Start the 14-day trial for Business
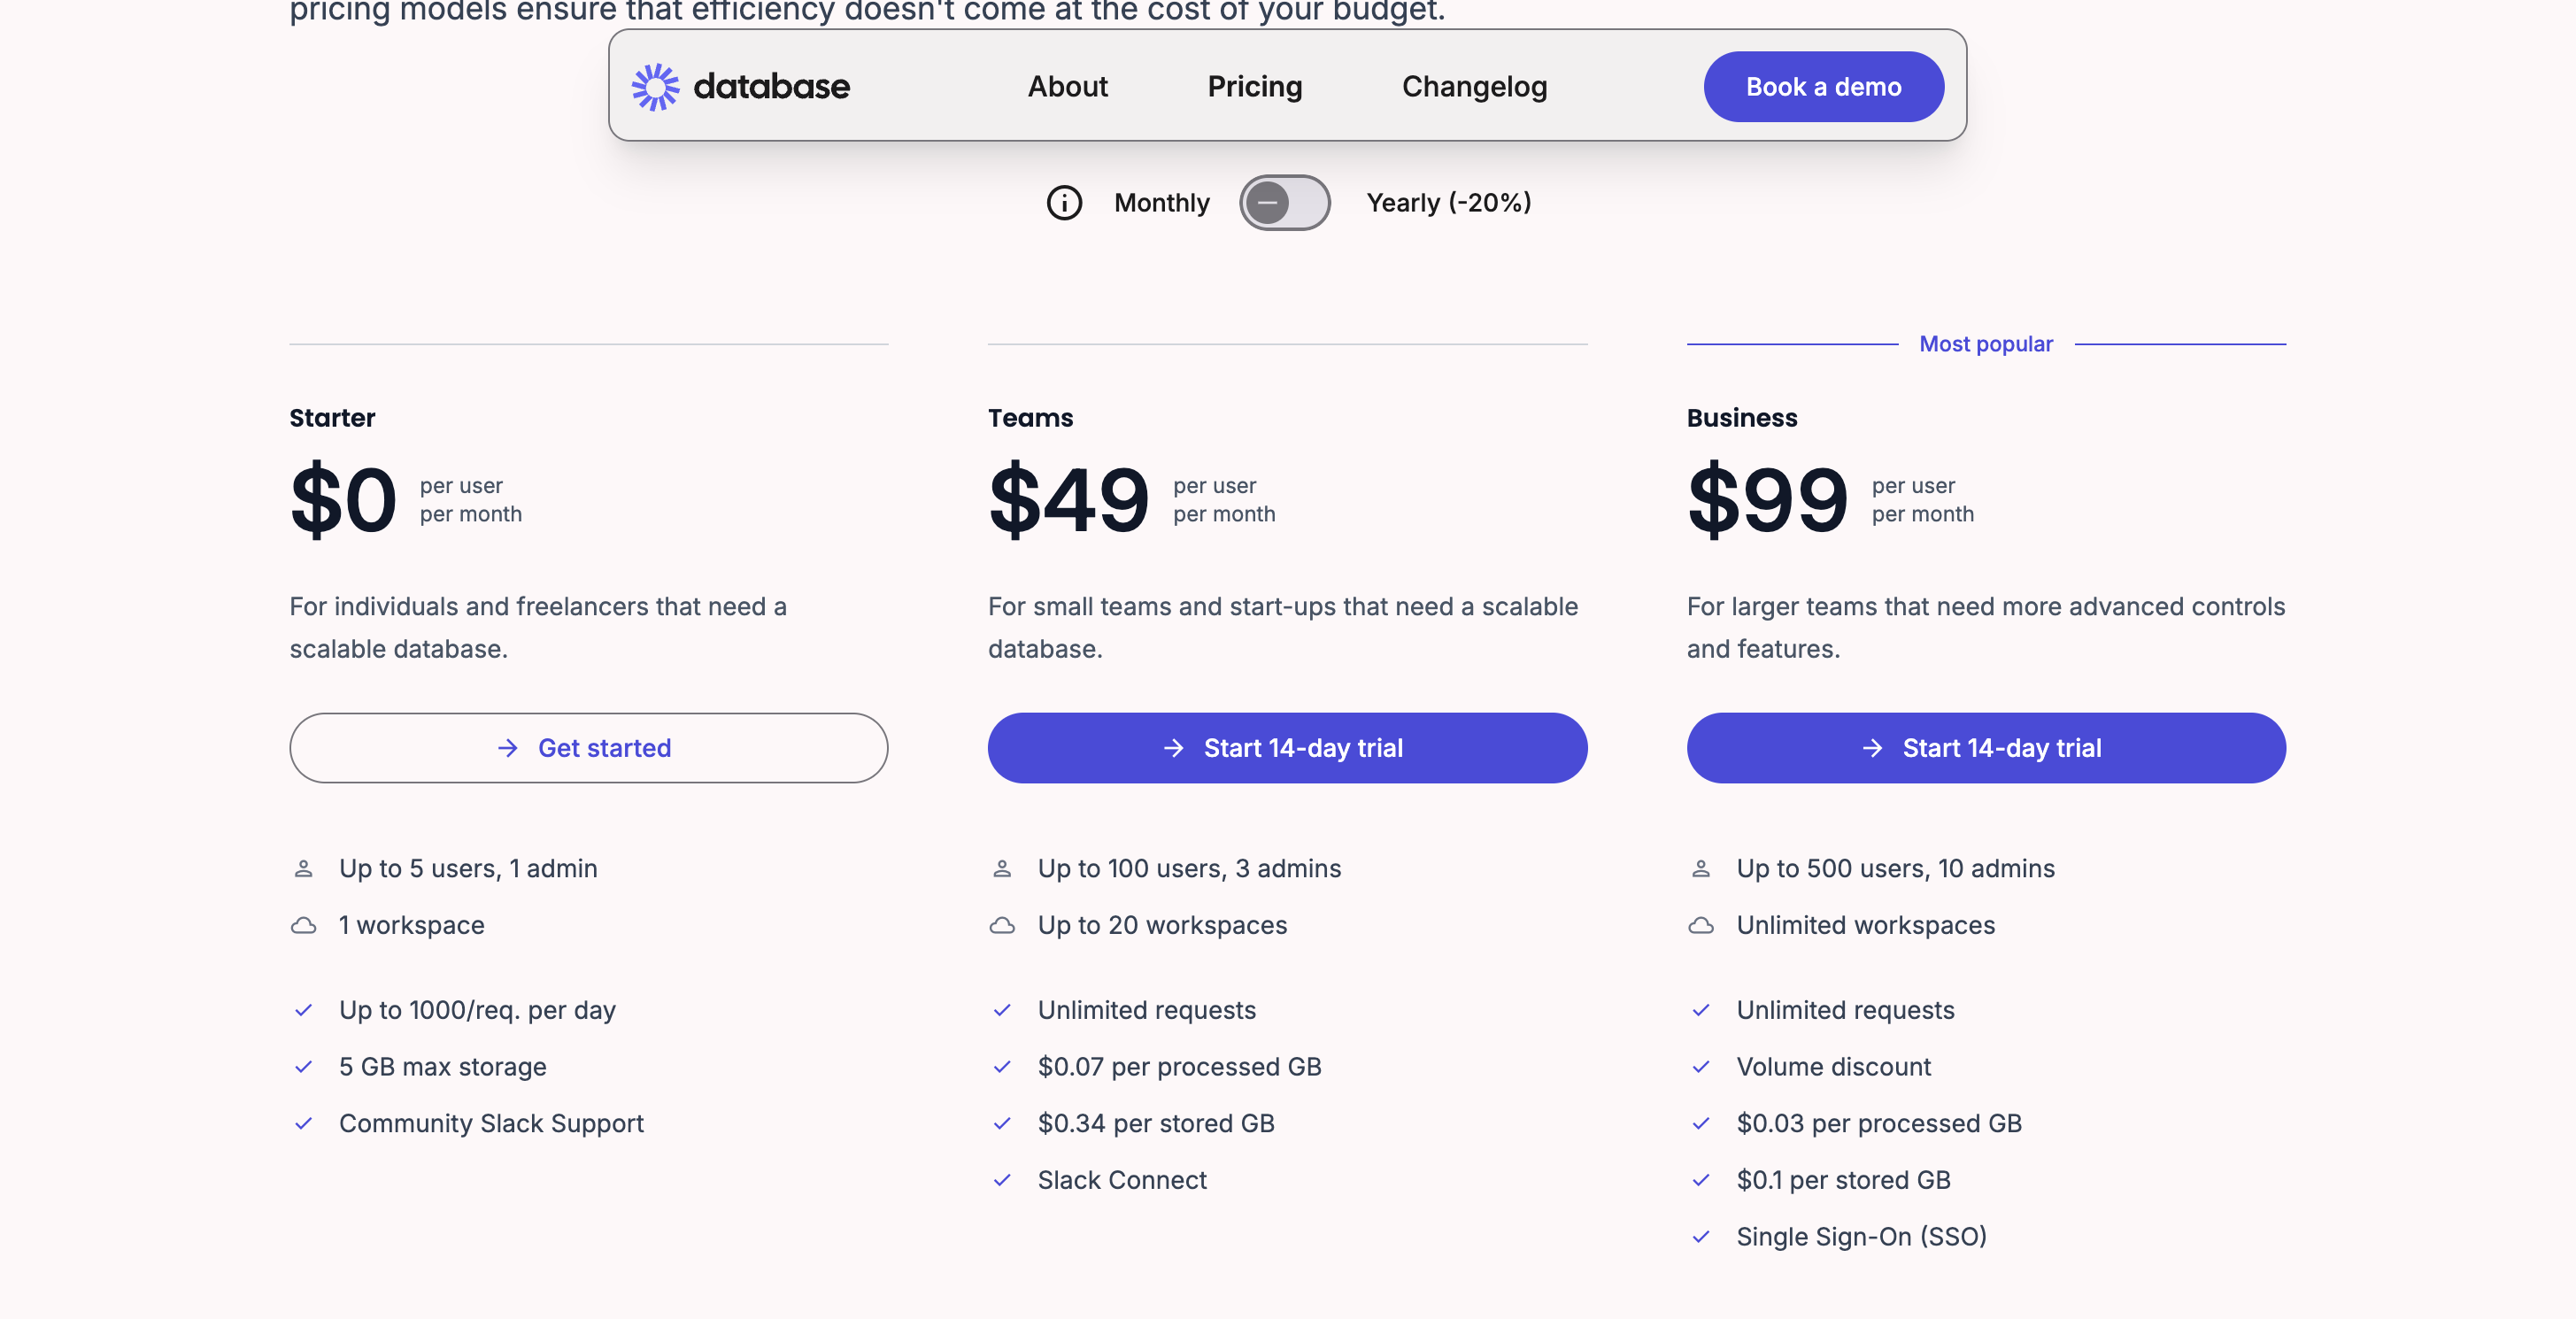This screenshot has height=1319, width=2576. pyautogui.click(x=1985, y=748)
